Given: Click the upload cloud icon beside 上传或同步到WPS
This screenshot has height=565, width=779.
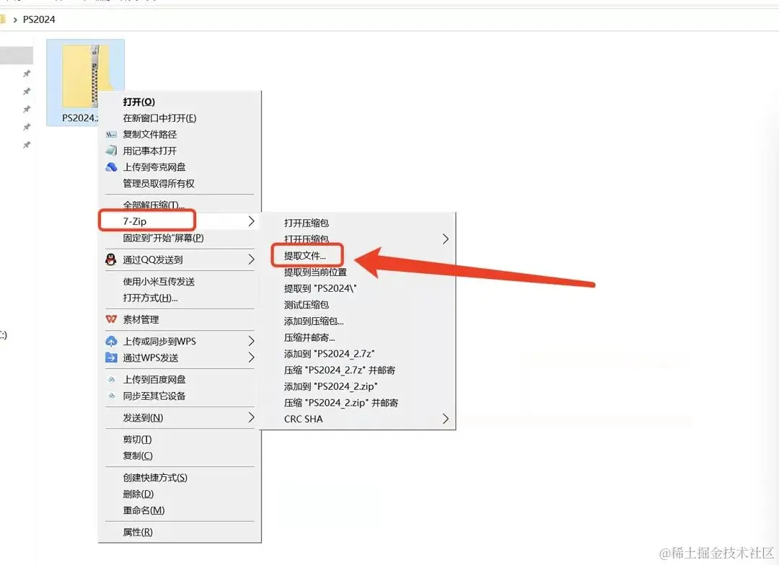Looking at the screenshot, I should point(110,341).
